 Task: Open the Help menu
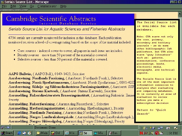coord(63,6)
